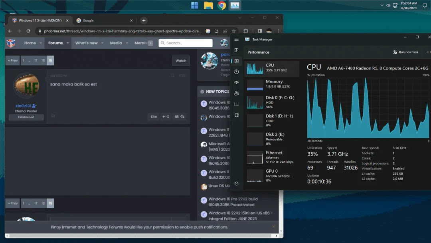Select Memory in performance list
Screen dimensions: 431x243
pyautogui.click(x=272, y=85)
